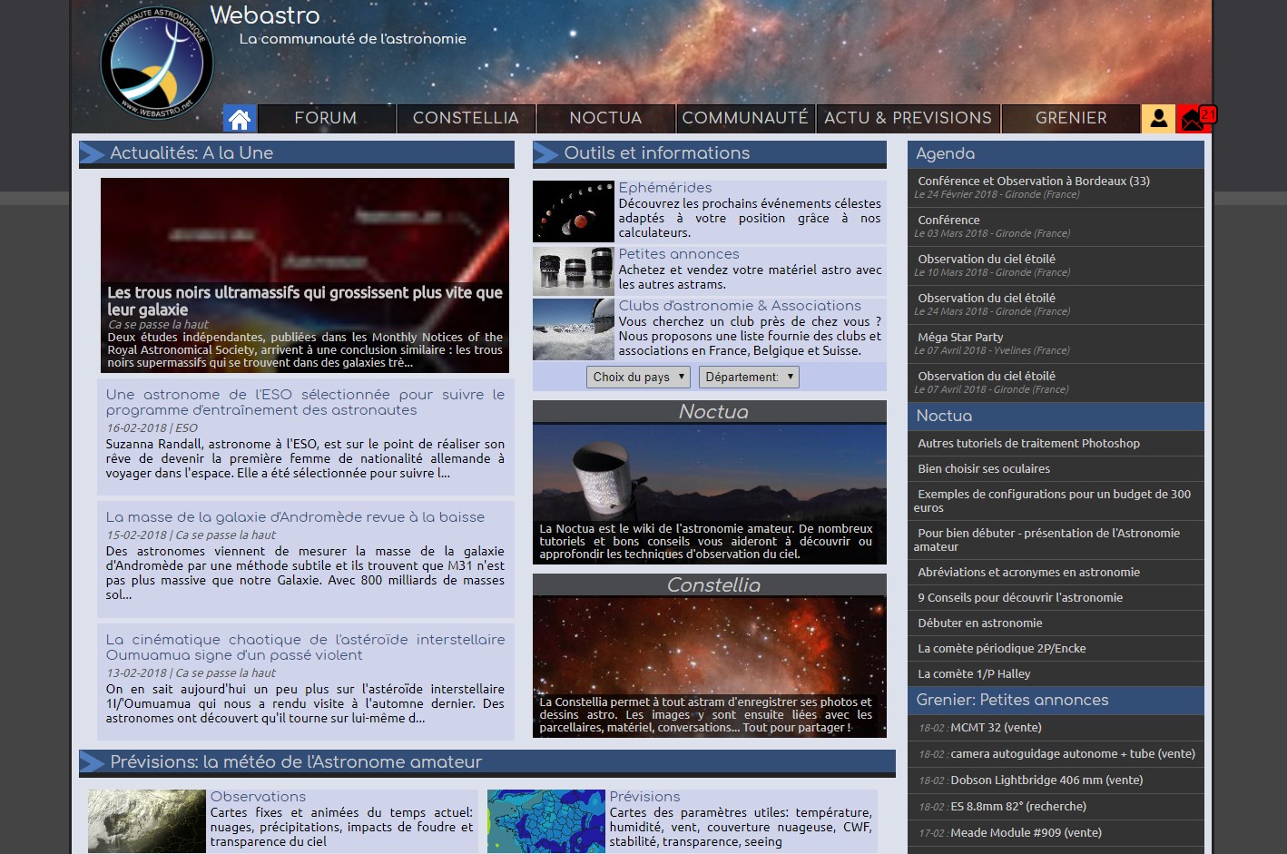Click the Webastro site title

[265, 15]
